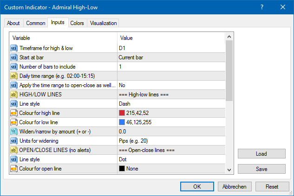Screen dimensions: 294x196
Task: Click the black swatch for open line colour
Action: pos(122,169)
